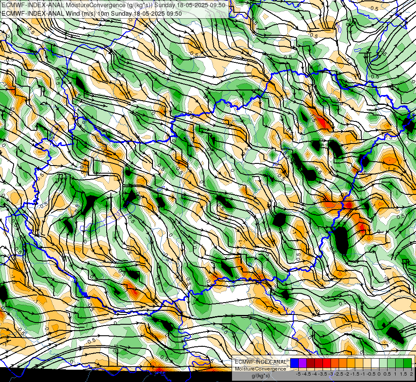This screenshot has width=416, height=382.
Task: Click the "-4.5" legend scale label
Action: tap(307, 374)
